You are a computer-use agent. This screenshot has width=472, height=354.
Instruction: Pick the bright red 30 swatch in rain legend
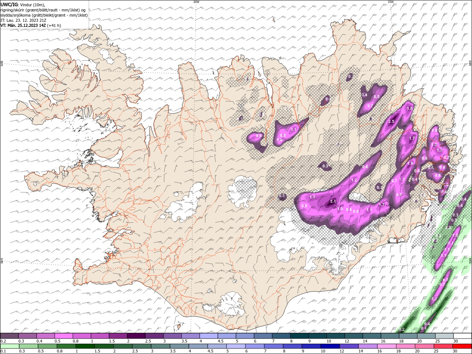point(462,346)
